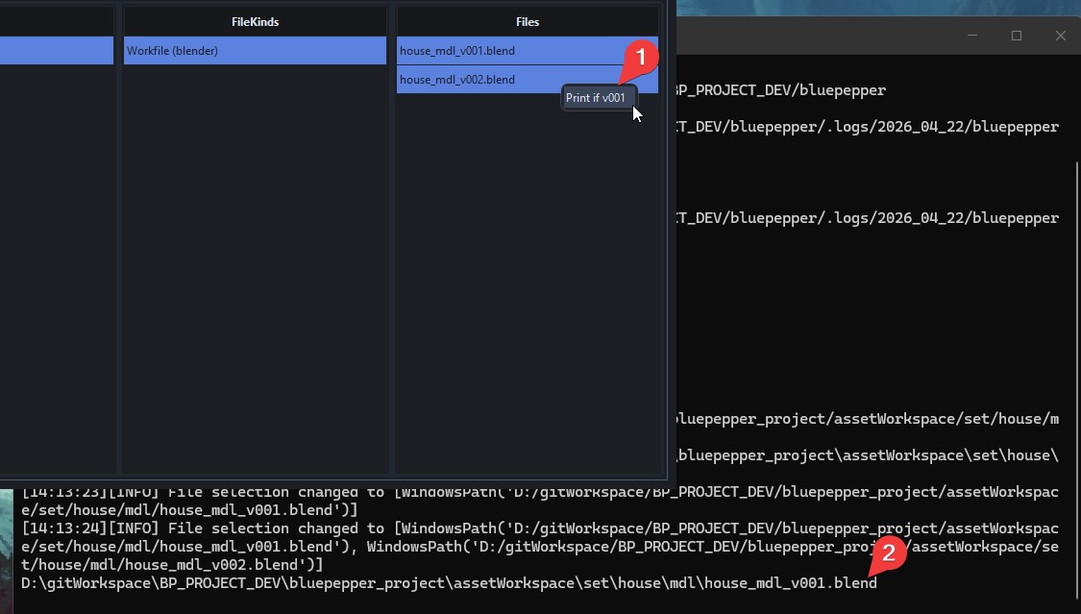Screen dimensions: 1081x614
Task: Select house_mdl_v002.blend in the Files list
Action: [528, 80]
